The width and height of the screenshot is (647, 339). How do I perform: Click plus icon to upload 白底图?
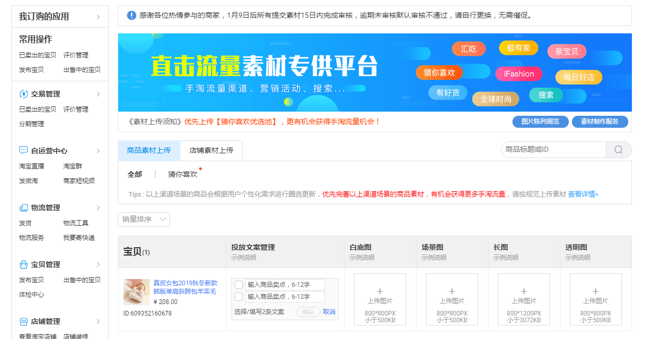pyautogui.click(x=380, y=292)
